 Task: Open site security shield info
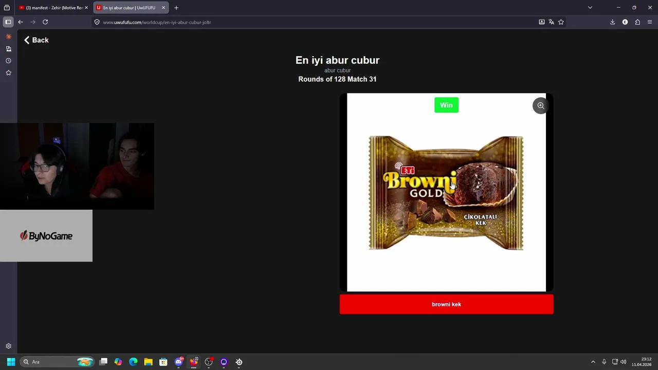click(x=97, y=22)
